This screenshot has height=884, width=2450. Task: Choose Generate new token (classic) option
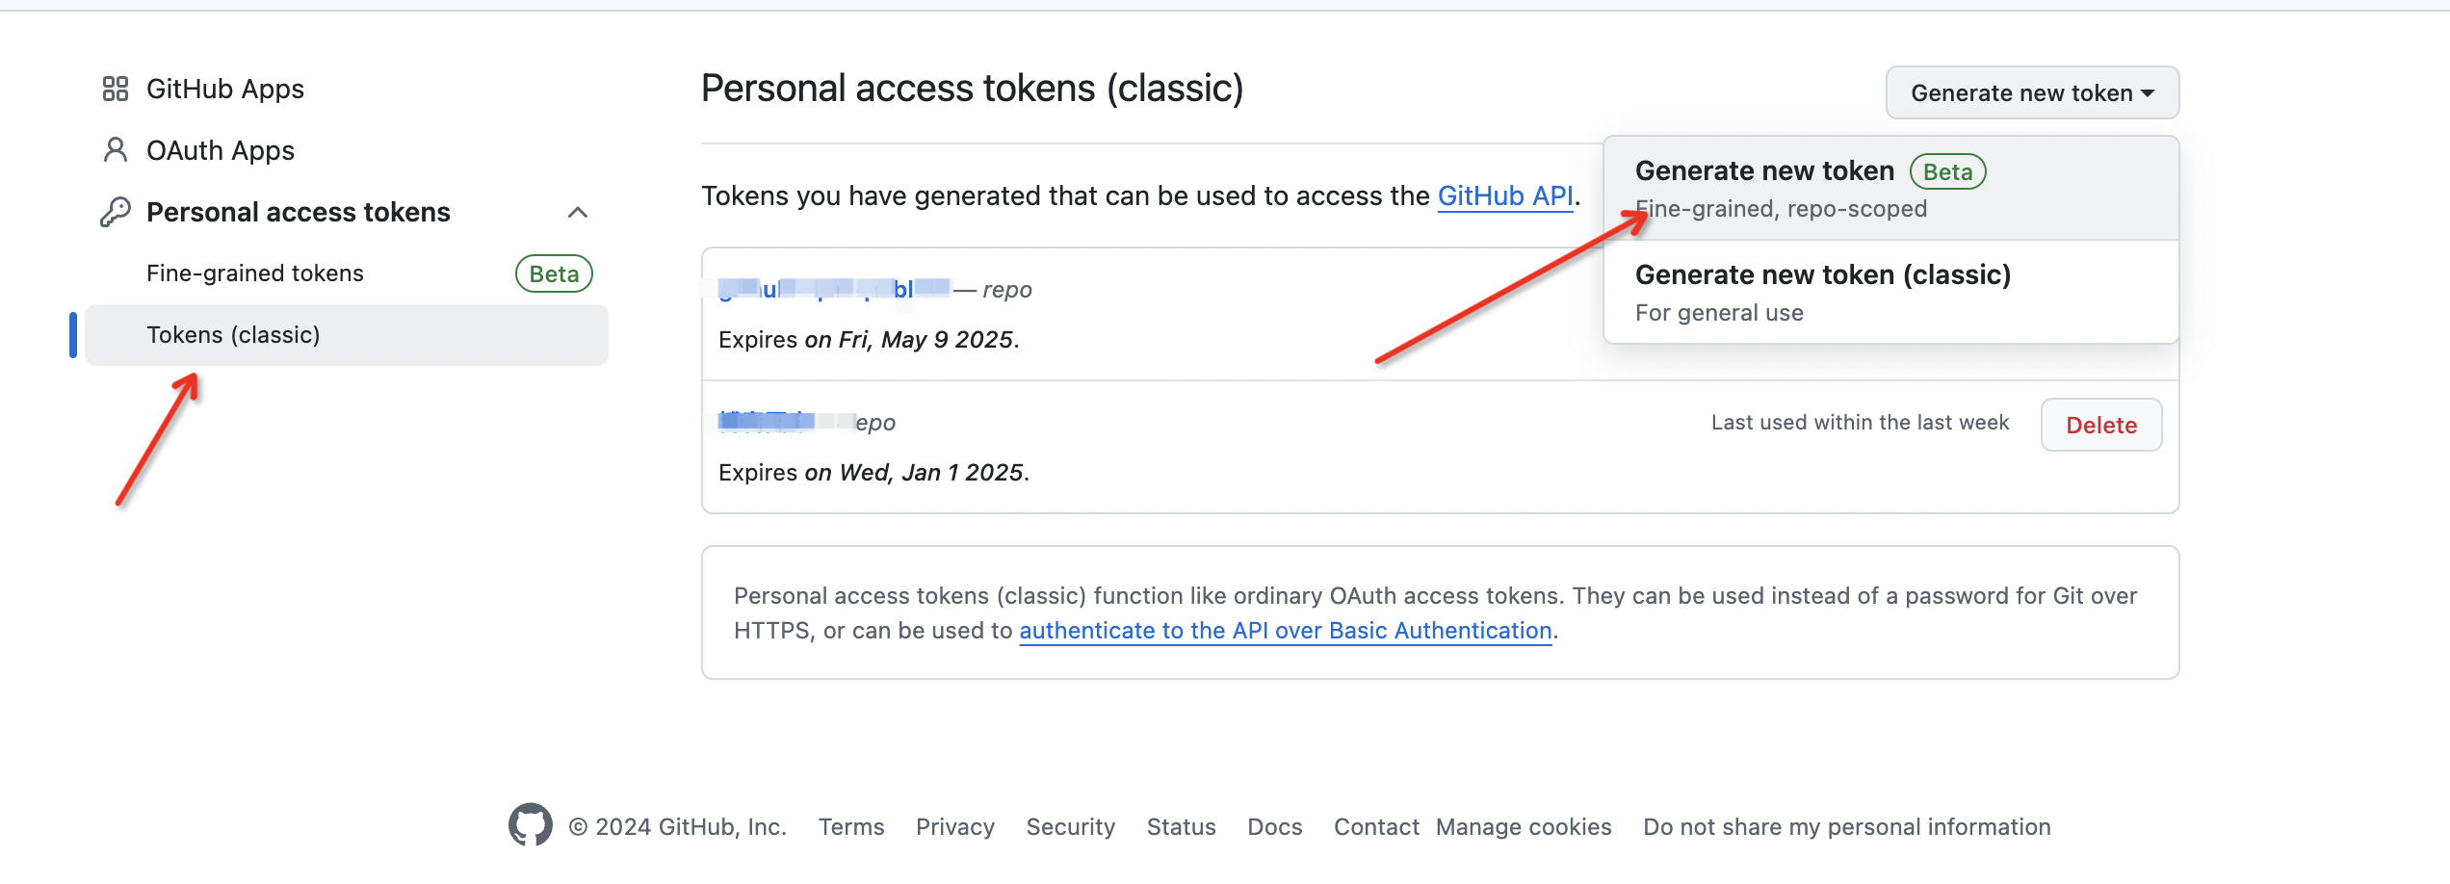click(1890, 292)
